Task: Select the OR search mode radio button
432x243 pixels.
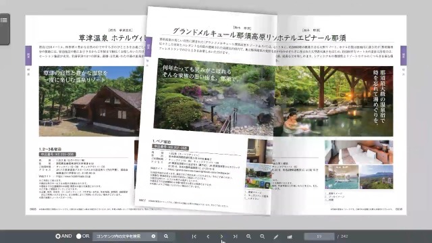Action: pos(79,236)
